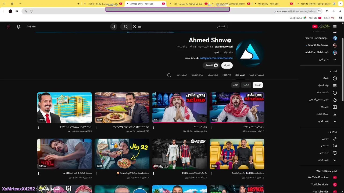Viewport: 344px width, 193px height.
Task: Click the Subscribe (اشتراك) button
Action: 227,65
